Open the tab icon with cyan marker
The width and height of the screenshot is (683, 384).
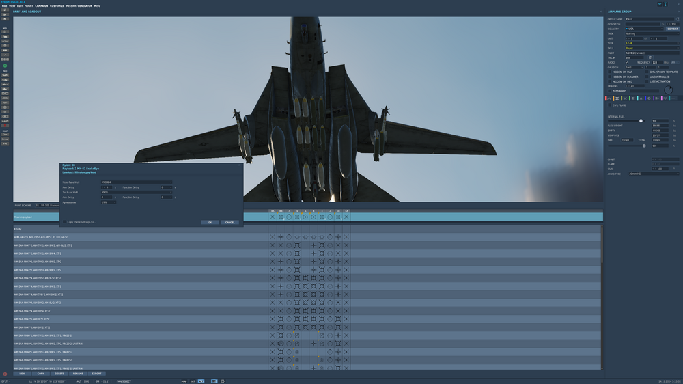(641, 98)
